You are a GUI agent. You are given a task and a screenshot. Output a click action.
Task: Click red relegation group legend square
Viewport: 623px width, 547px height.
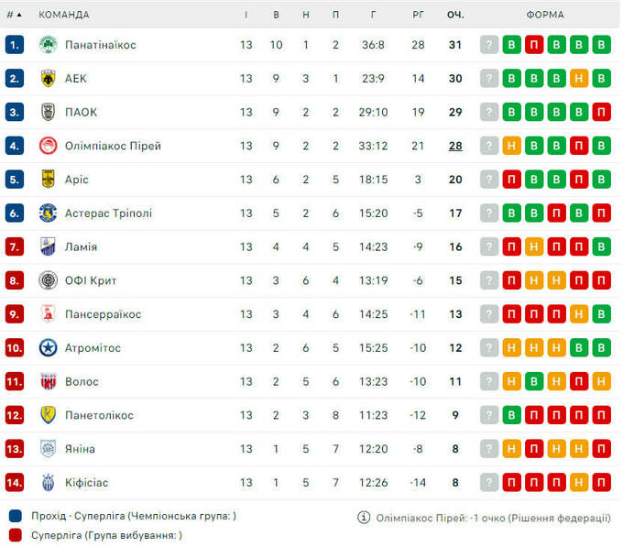pos(15,535)
